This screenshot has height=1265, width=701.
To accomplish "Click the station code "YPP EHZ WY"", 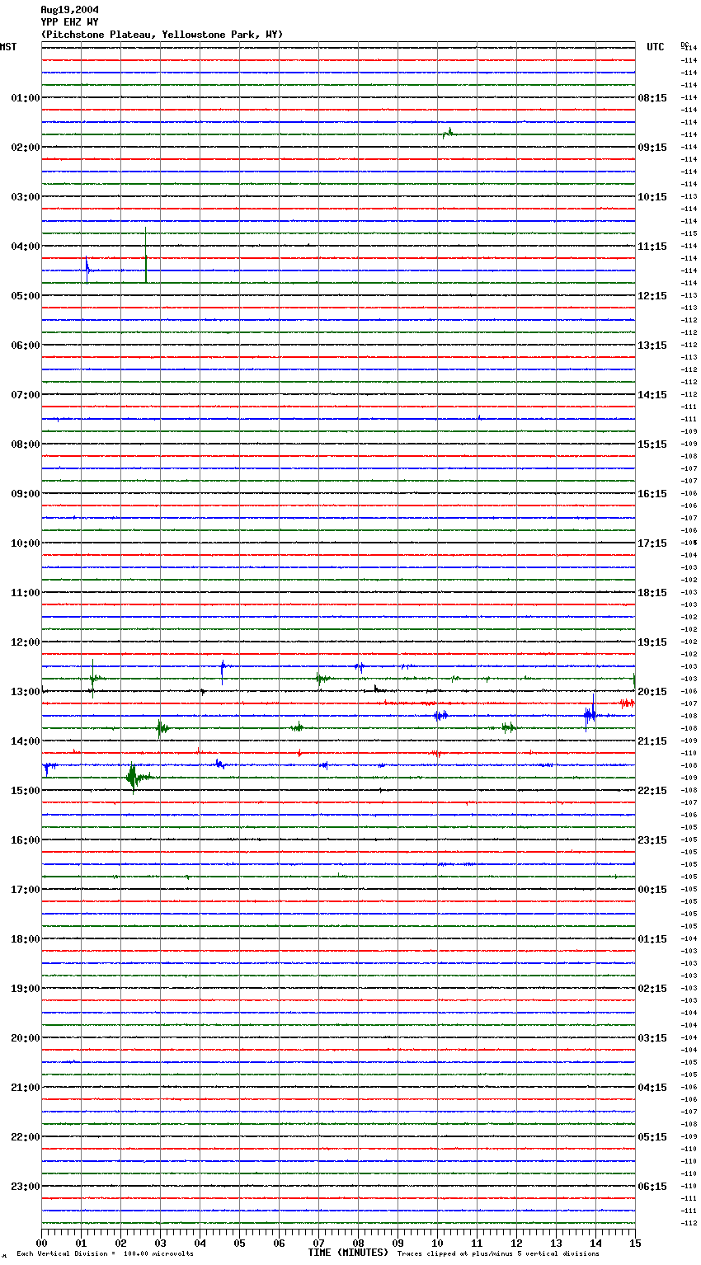I will click(x=69, y=22).
